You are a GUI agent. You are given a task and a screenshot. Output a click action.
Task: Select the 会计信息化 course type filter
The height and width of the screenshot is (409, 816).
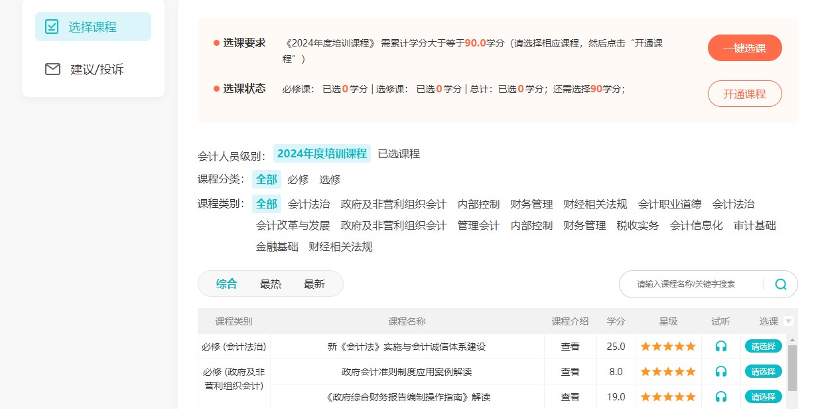point(696,225)
